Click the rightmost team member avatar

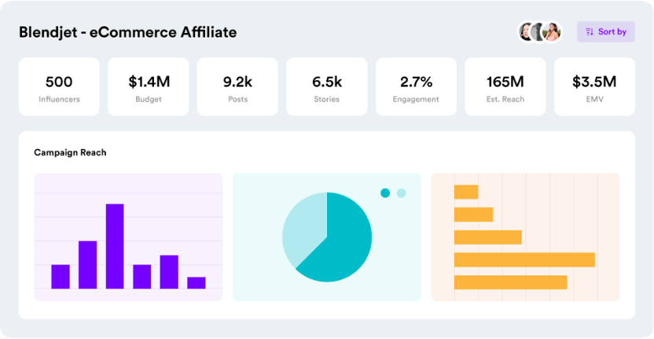coord(552,32)
